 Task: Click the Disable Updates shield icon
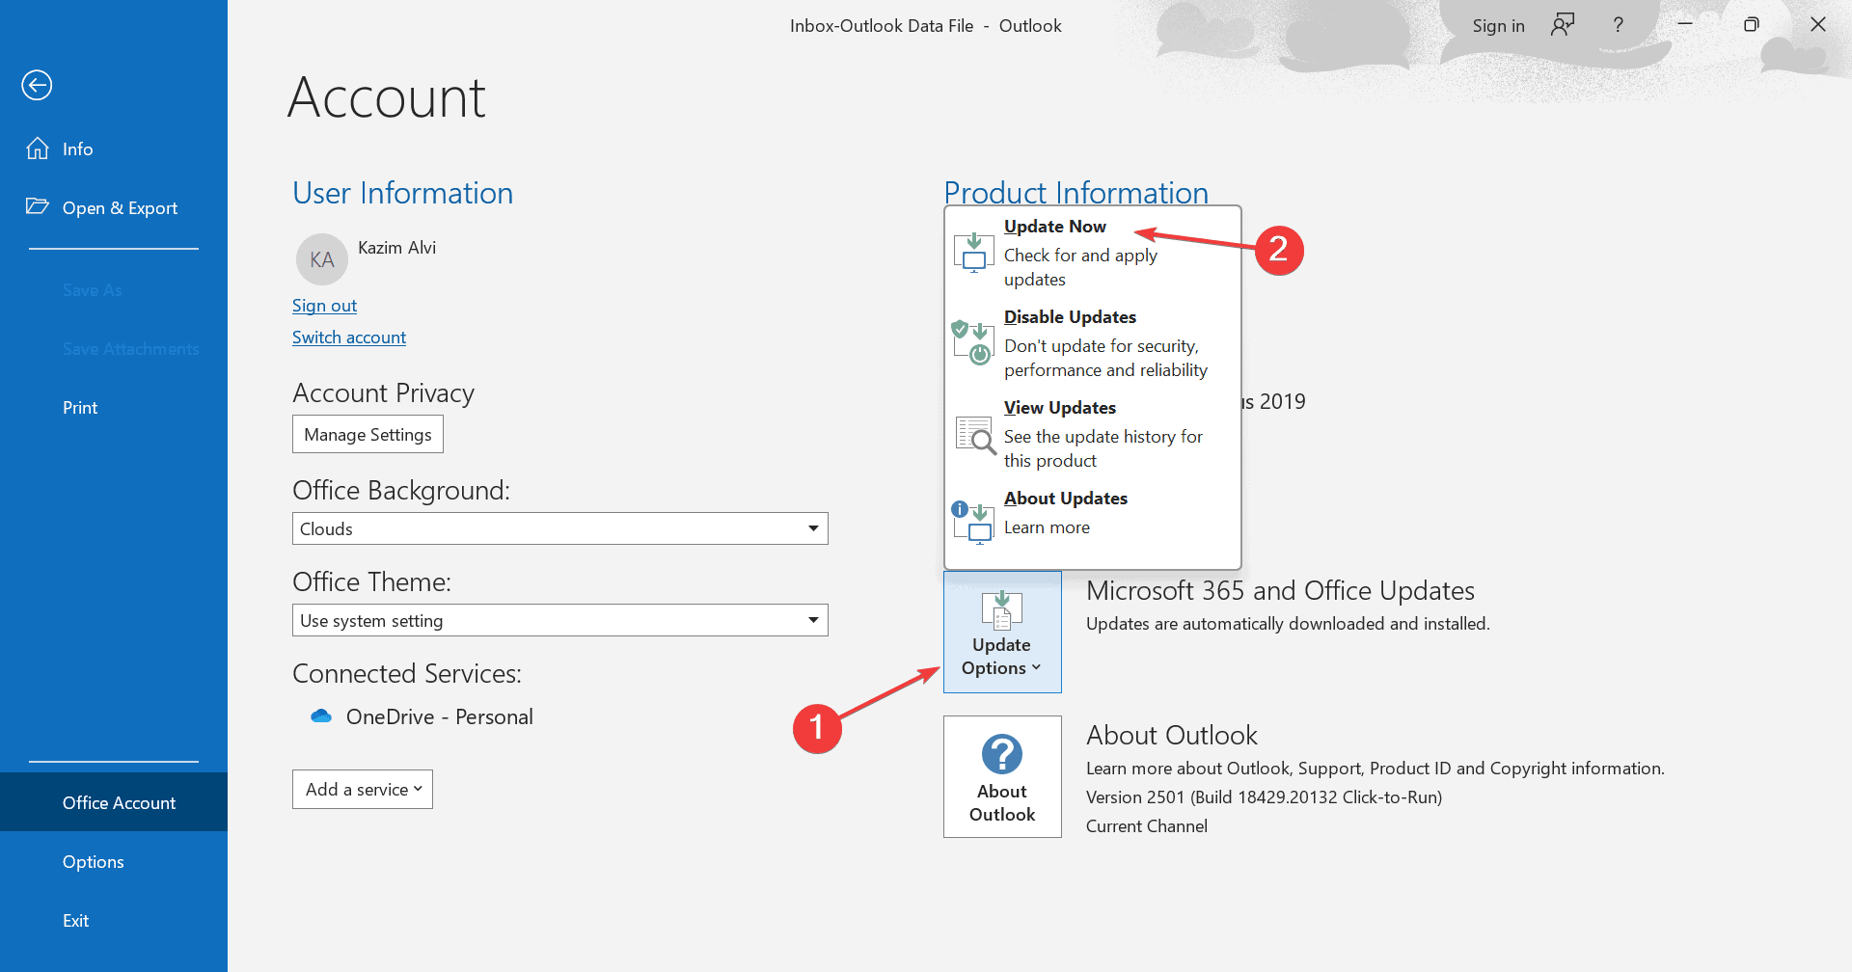click(x=973, y=342)
